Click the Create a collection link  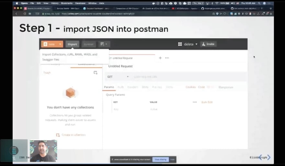[x=71, y=135]
